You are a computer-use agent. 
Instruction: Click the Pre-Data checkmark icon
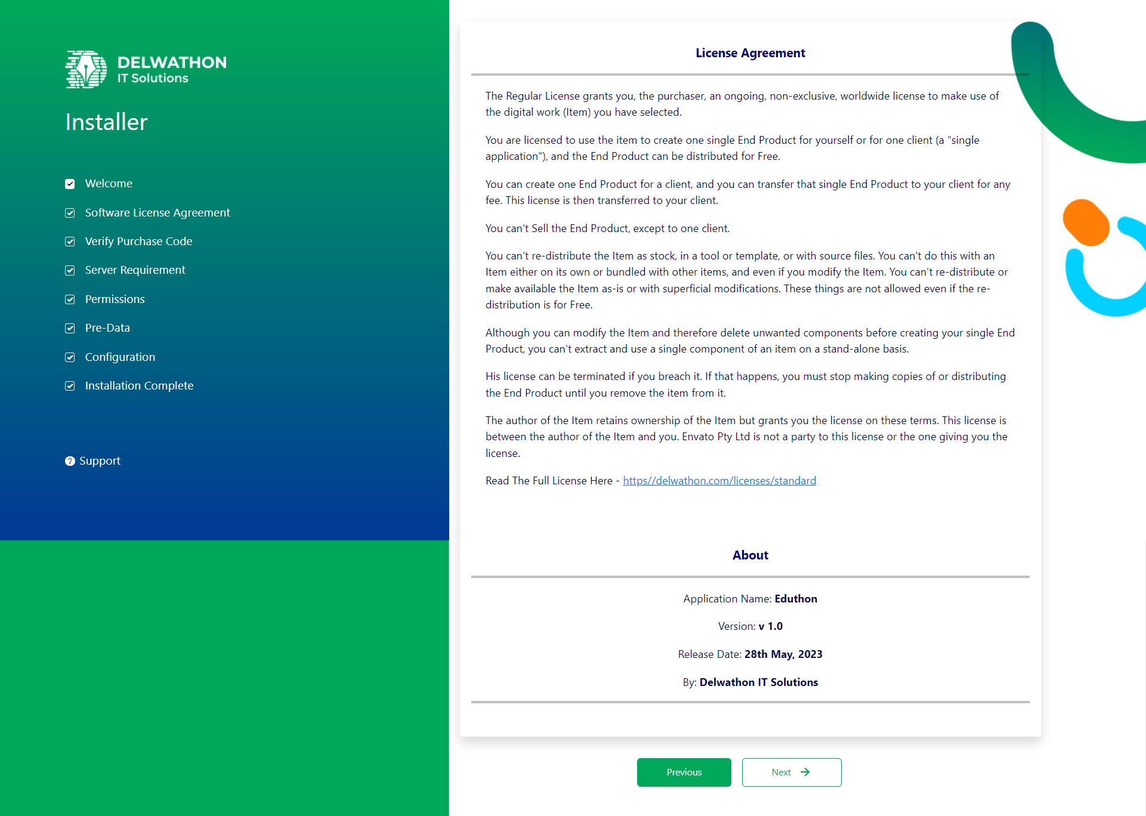(70, 327)
